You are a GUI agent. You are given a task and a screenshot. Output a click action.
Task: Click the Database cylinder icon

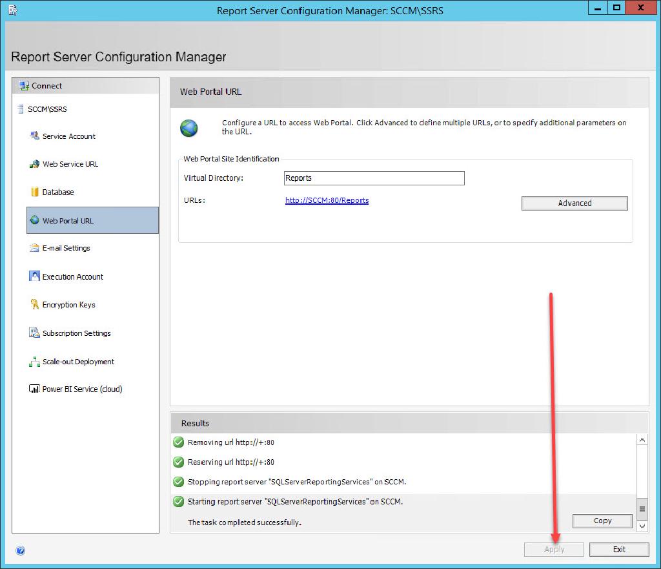pos(35,192)
